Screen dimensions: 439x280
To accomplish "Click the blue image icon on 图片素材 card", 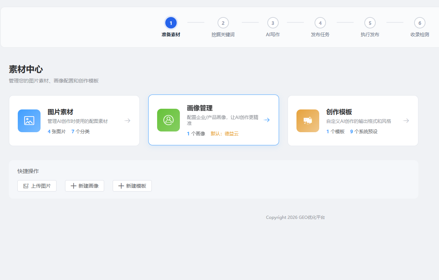I will 29,120.
